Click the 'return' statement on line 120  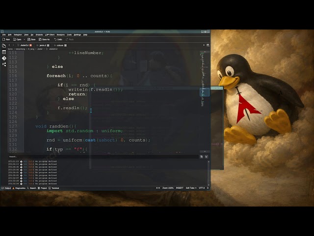[77, 94]
